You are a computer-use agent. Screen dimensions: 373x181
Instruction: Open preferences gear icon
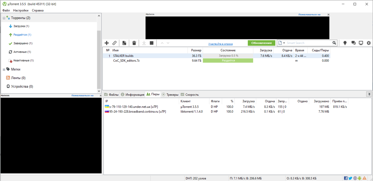(369, 43)
